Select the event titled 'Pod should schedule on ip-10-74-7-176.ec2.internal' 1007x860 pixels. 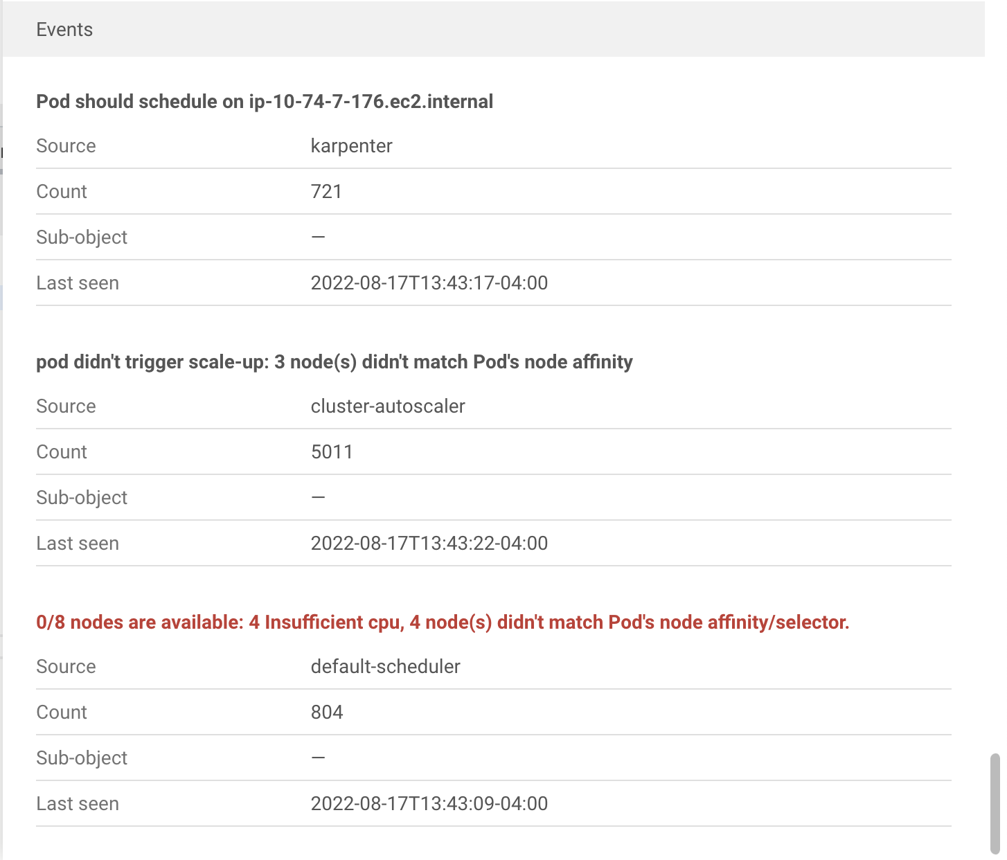[x=264, y=101]
